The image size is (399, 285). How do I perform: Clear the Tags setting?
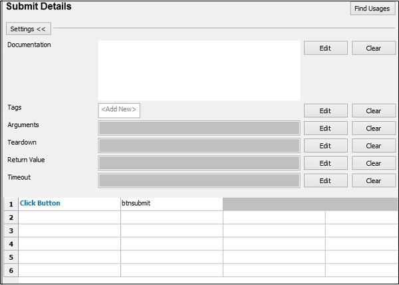(373, 111)
